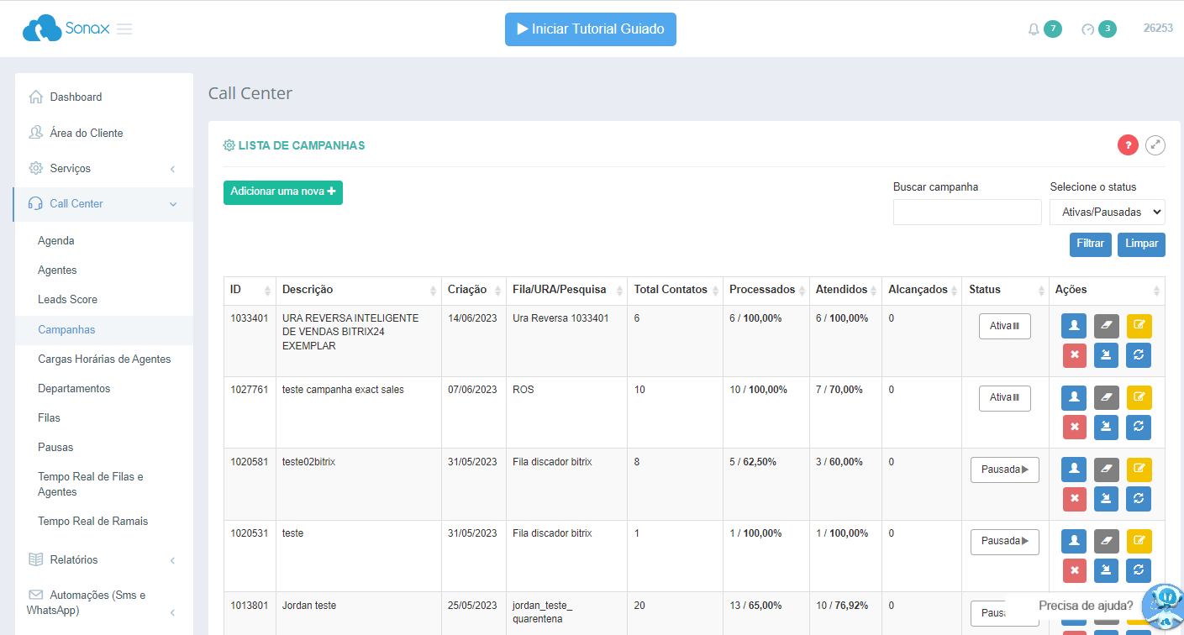Image resolution: width=1184 pixels, height=635 pixels.
Task: Click red delete icon for campaign 1027761
Action: coord(1074,428)
